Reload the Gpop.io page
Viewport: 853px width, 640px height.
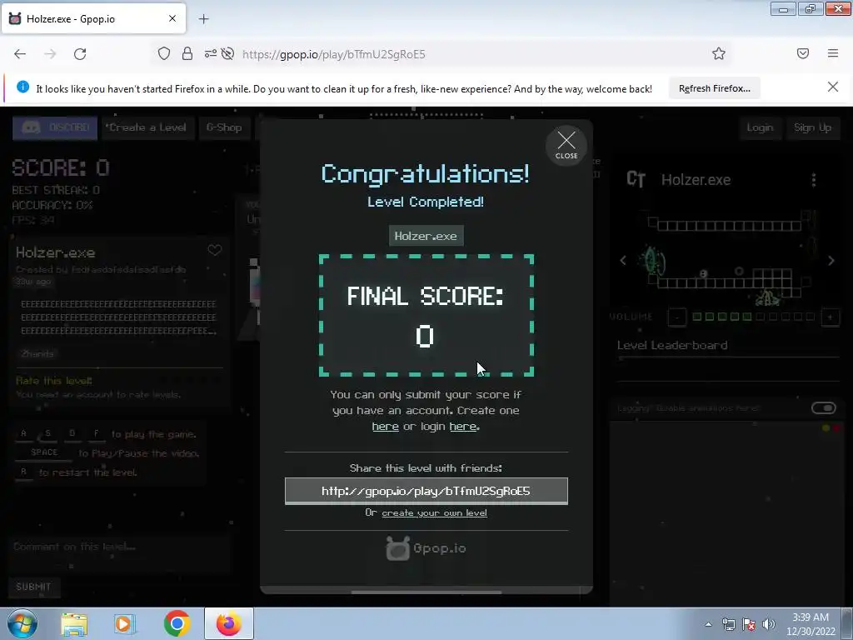pyautogui.click(x=80, y=54)
